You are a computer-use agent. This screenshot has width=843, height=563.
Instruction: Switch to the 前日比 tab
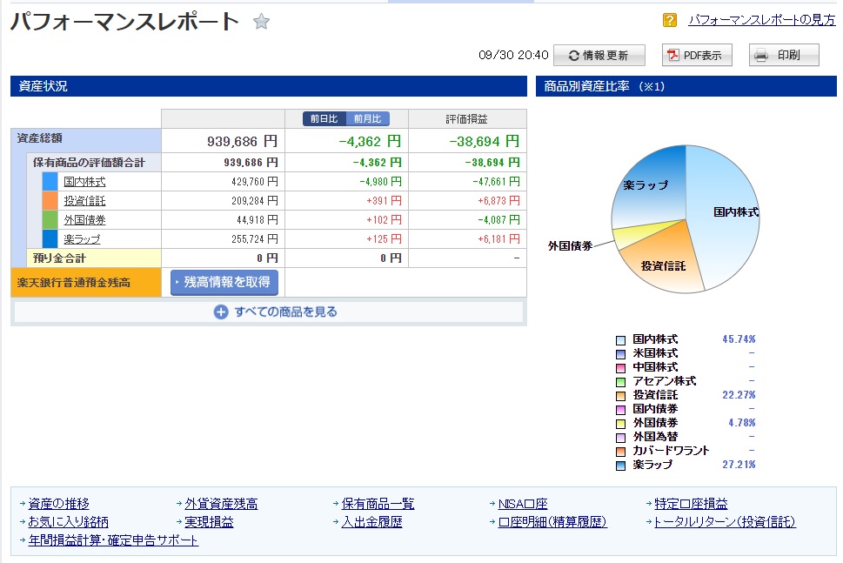click(x=324, y=118)
